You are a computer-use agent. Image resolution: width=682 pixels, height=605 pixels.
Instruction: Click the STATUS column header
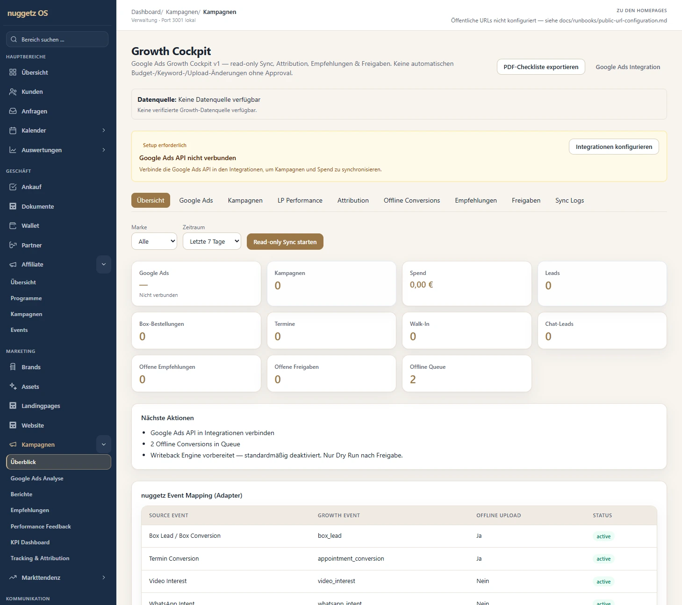(602, 515)
